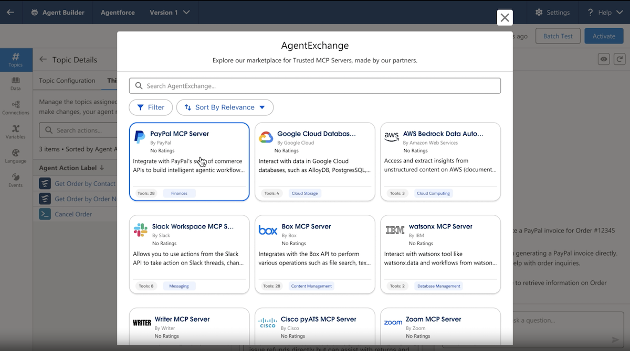Open the Topics sidebar panel
Image resolution: width=630 pixels, height=351 pixels.
[16, 60]
